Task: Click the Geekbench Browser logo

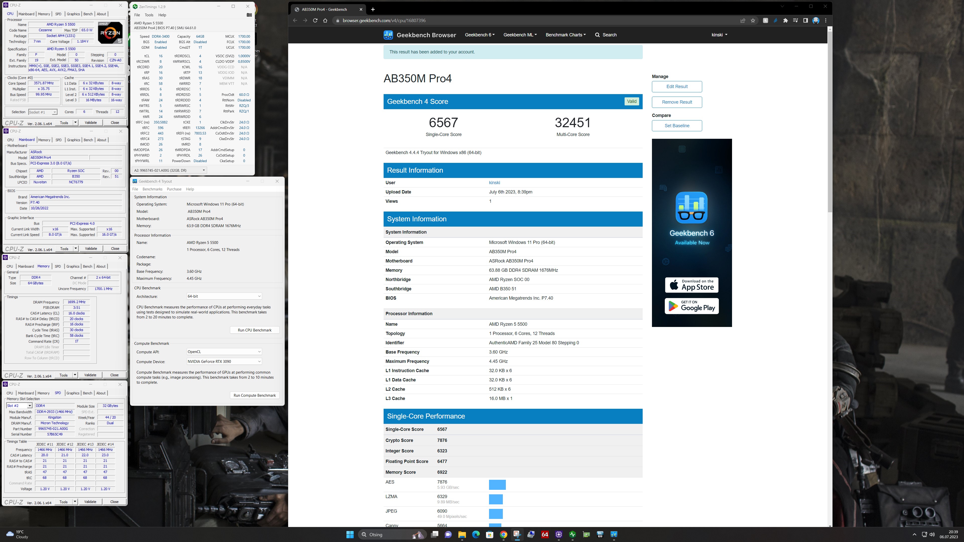Action: pyautogui.click(x=419, y=35)
